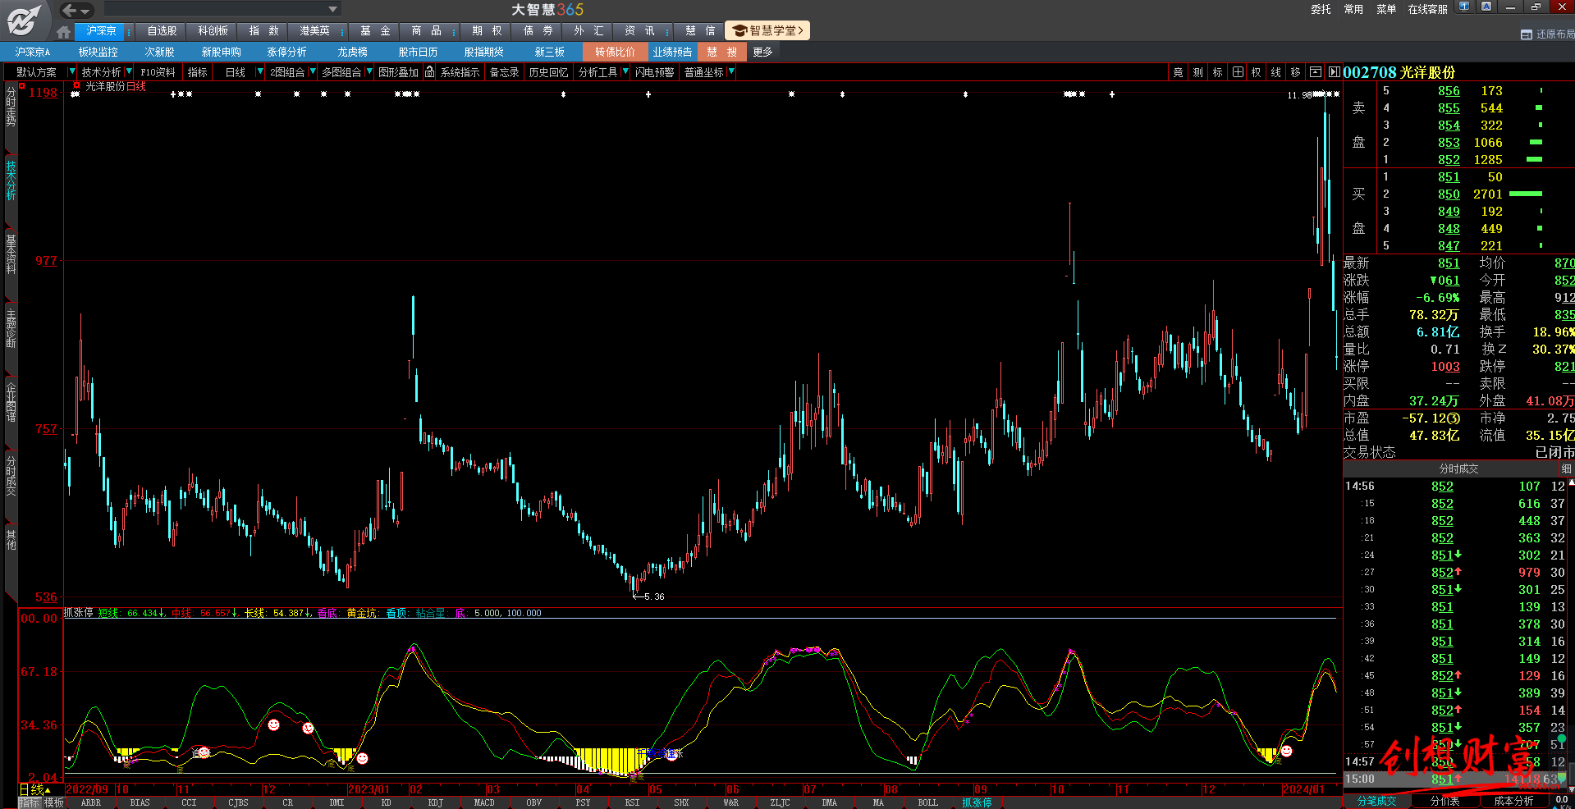Click the back arrow navigation button
This screenshot has width=1575, height=809.
(x=70, y=10)
